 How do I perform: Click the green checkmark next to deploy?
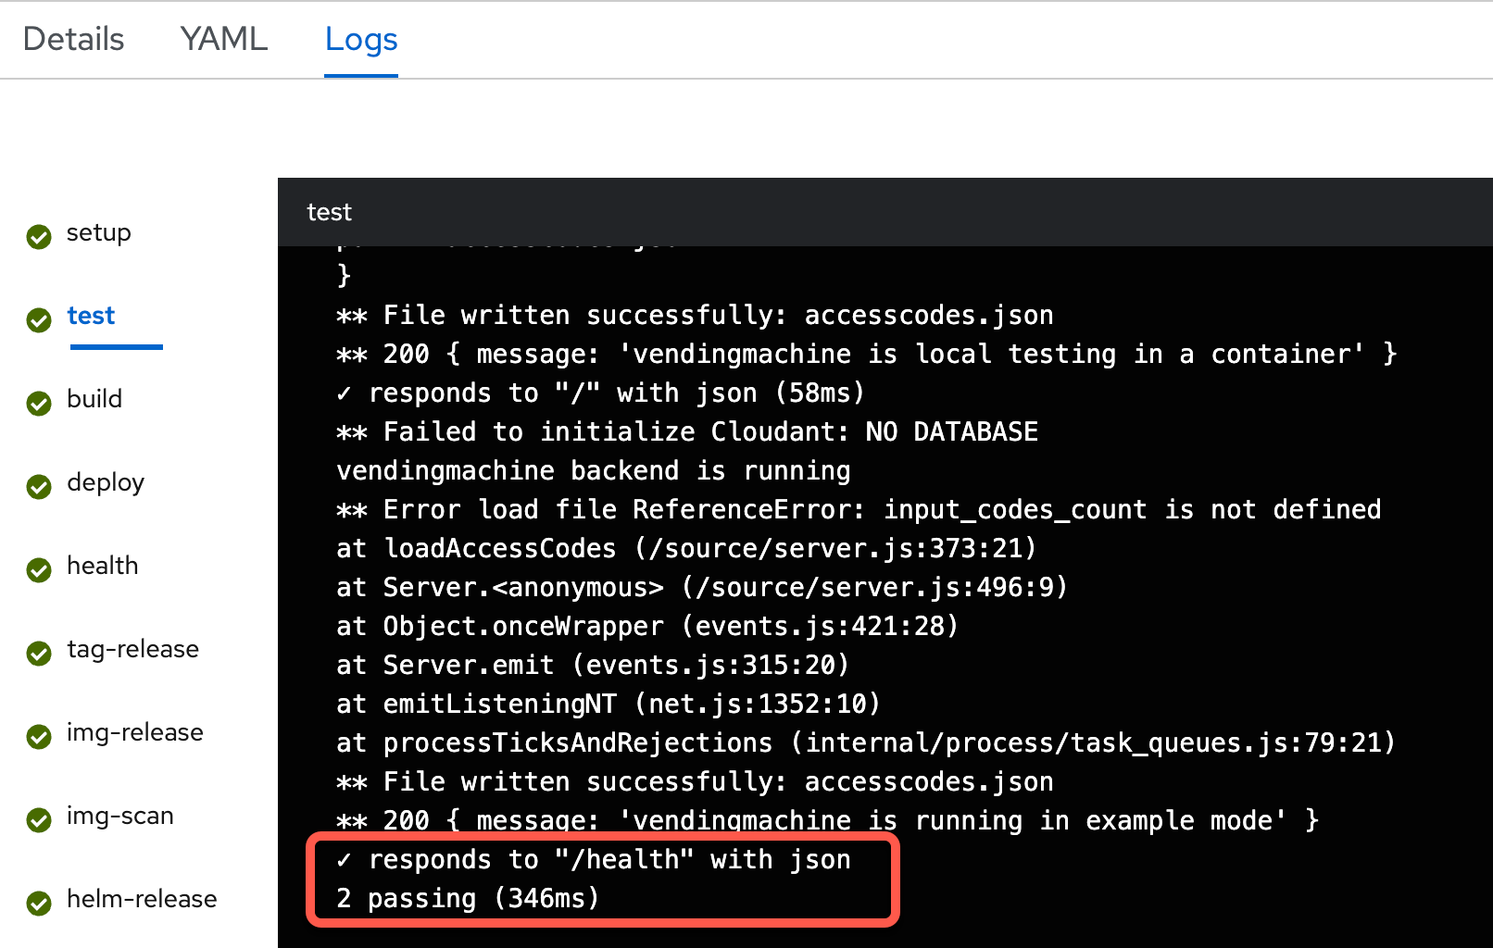[x=38, y=487]
